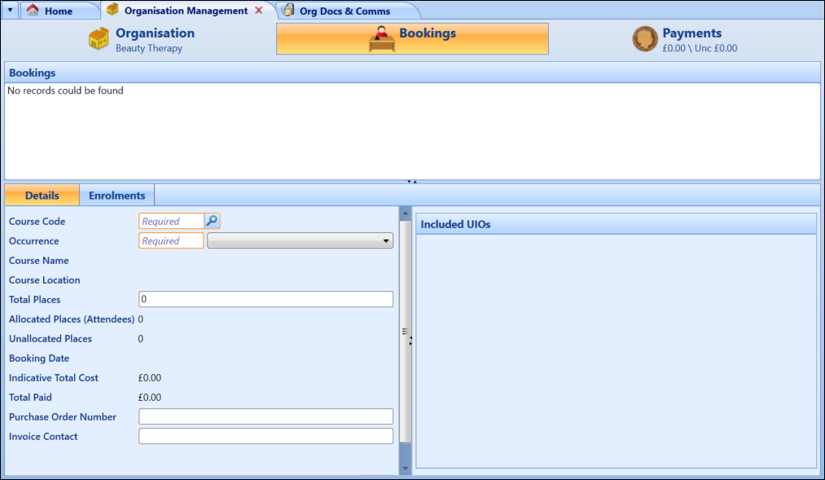825x480 pixels.
Task: Expand the Occurrence dropdown list
Action: click(385, 241)
